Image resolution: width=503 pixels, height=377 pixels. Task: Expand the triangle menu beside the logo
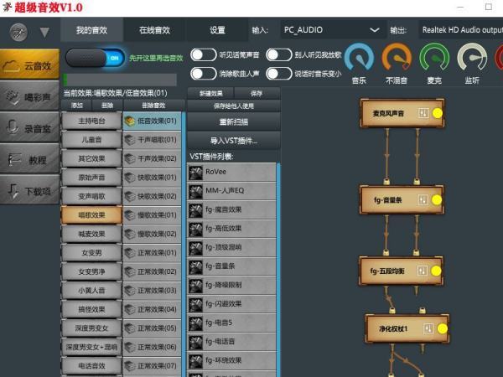click(x=44, y=32)
